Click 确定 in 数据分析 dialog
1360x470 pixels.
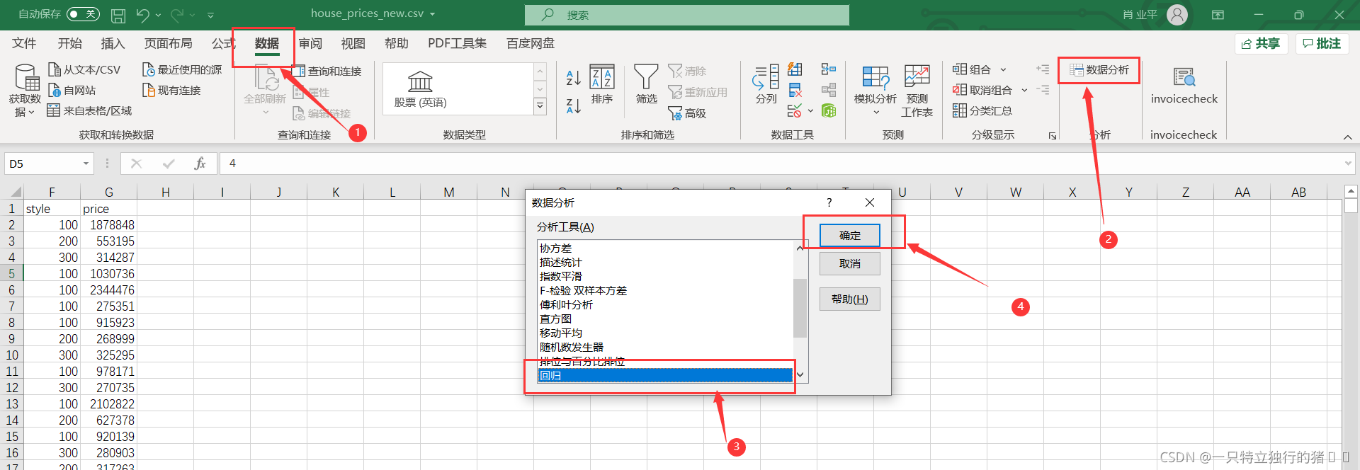pyautogui.click(x=849, y=236)
